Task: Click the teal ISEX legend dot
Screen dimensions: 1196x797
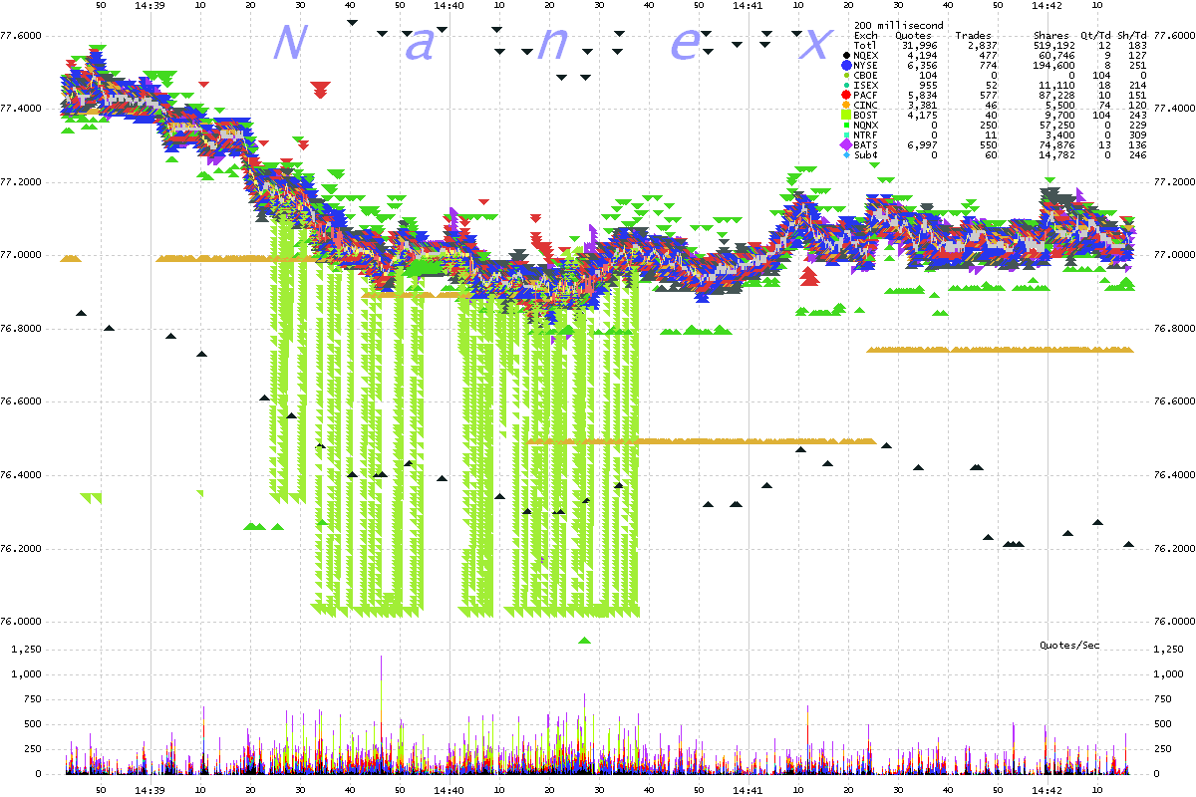Action: click(846, 85)
